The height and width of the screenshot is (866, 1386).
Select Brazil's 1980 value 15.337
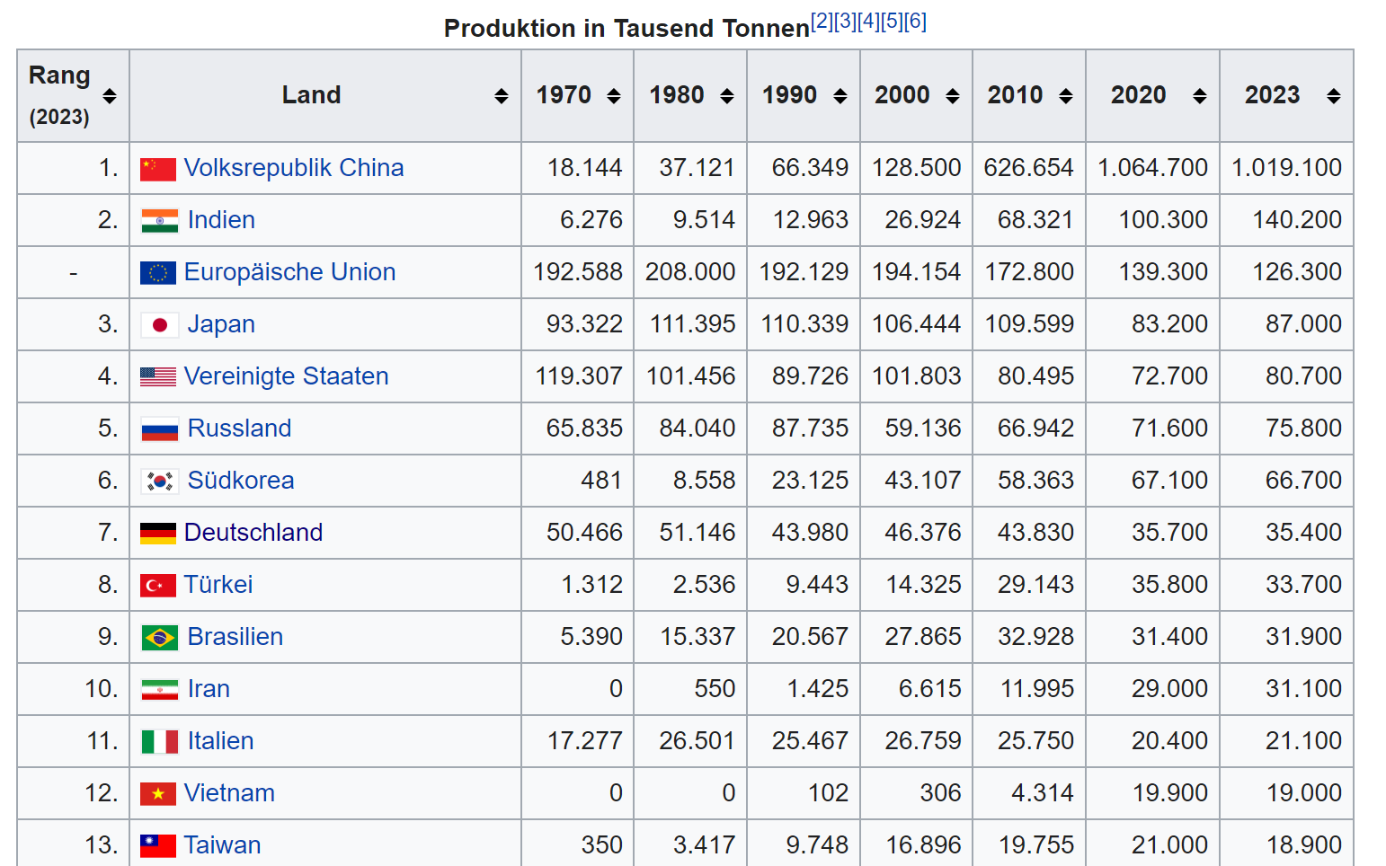pyautogui.click(x=697, y=637)
